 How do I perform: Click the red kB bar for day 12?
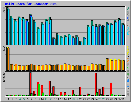pyautogui.click(x=50, y=88)
